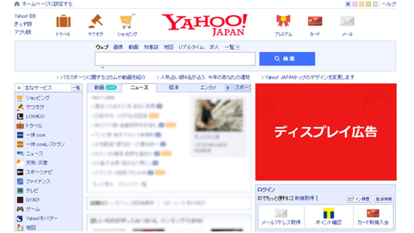Select the 知恵袋 search category
414x233 pixels.
[151, 47]
